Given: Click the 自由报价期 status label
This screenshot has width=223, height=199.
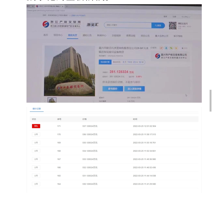Looking at the screenshot, I should [105, 62].
